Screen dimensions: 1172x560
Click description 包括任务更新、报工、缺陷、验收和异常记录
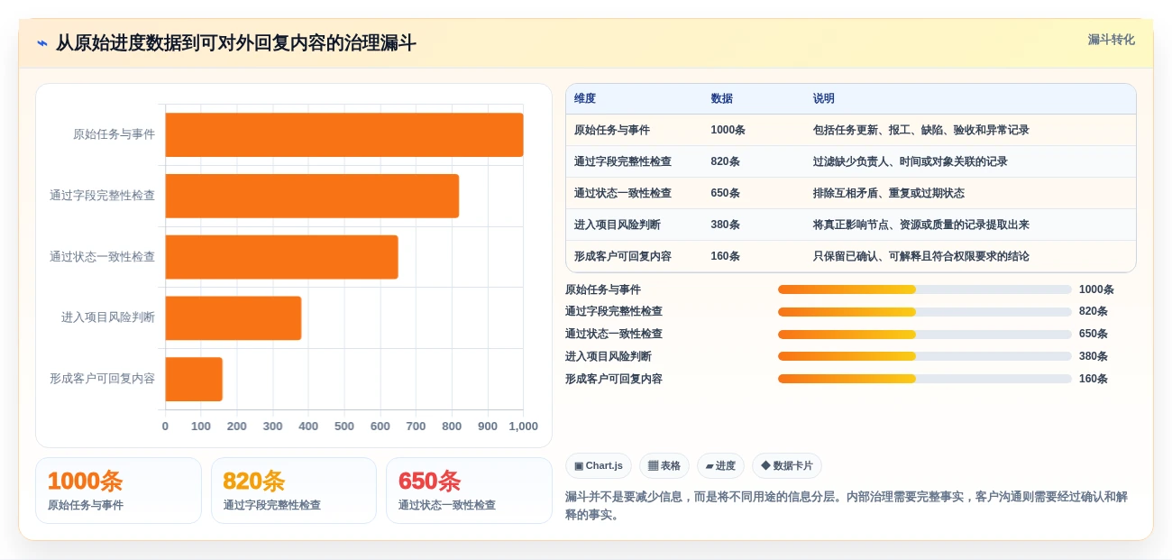(x=920, y=130)
